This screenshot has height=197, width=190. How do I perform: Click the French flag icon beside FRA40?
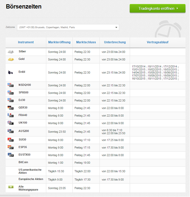click(11, 115)
